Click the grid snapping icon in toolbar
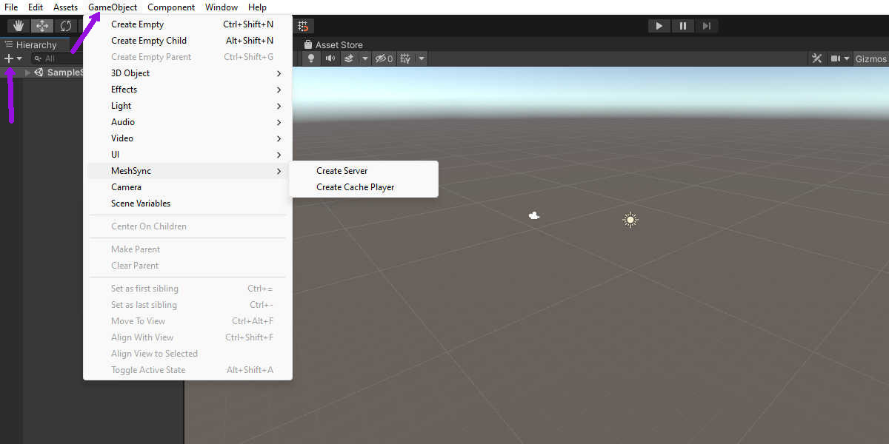 [x=303, y=26]
